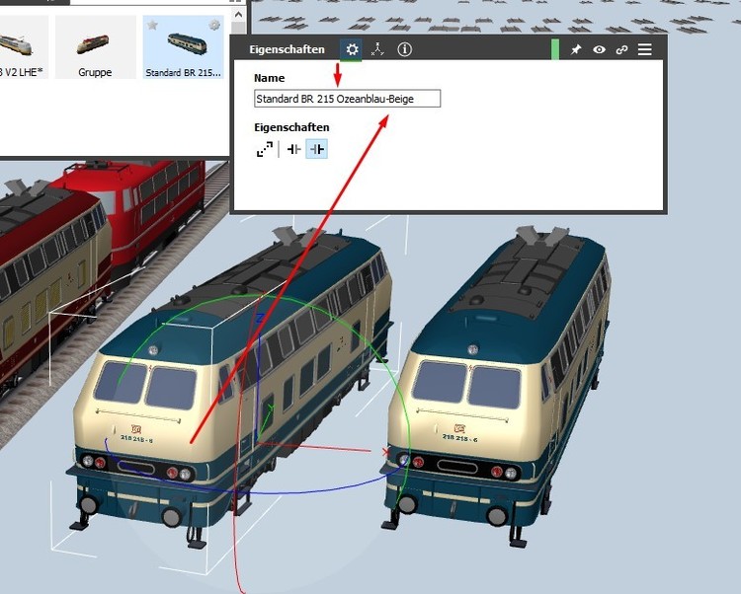Click the Eigenschaften panel title text

click(x=287, y=49)
